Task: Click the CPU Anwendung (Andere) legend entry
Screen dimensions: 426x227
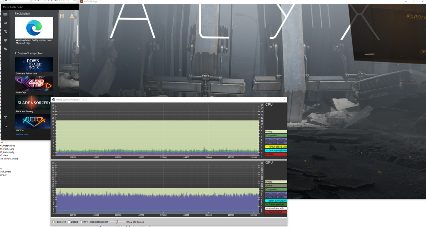Action: 276,139
